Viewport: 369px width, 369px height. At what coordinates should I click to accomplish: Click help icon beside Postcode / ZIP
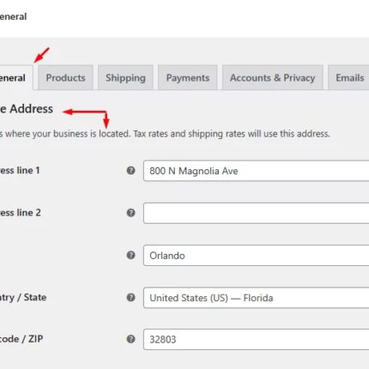click(130, 339)
